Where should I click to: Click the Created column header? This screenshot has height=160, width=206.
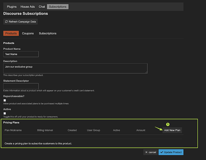pyautogui.click(x=72, y=130)
